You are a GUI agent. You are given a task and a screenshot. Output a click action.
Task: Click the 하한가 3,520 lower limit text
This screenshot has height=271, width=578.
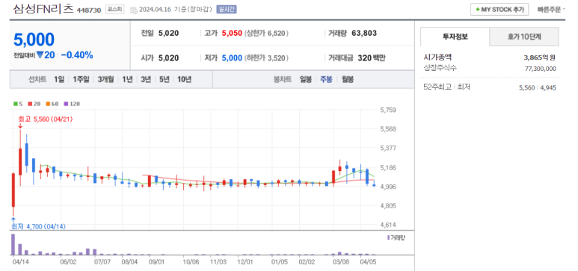coord(266,58)
